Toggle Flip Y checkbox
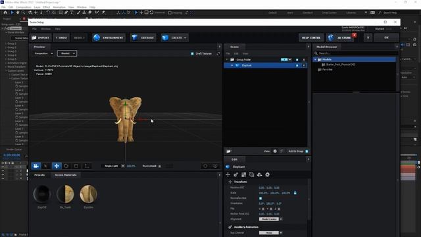 tap(271, 209)
